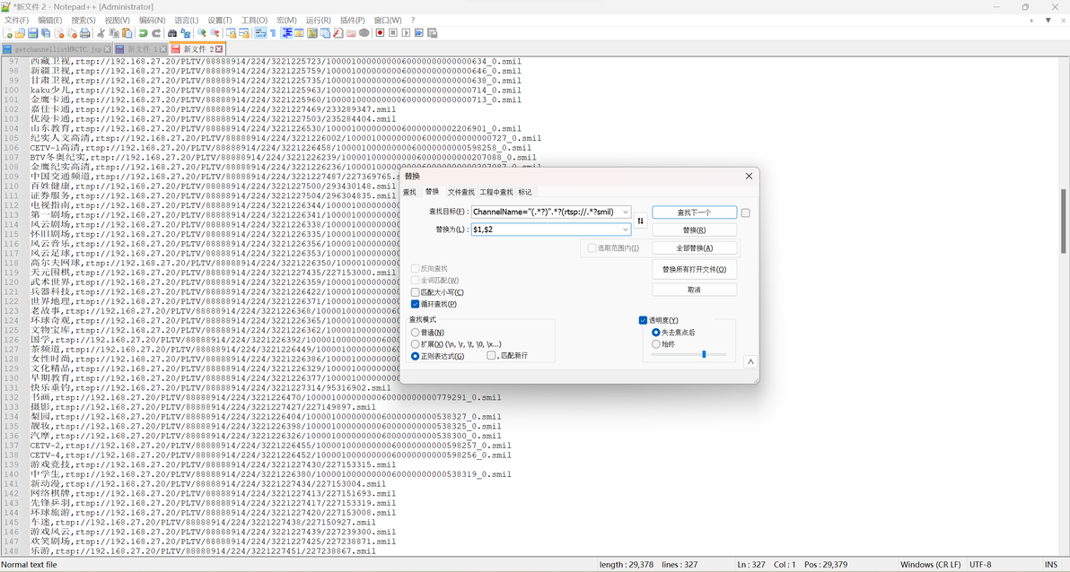Screen dimensions: 1070x572
Task: Switch to 文件查找 tab
Action: pyautogui.click(x=461, y=192)
